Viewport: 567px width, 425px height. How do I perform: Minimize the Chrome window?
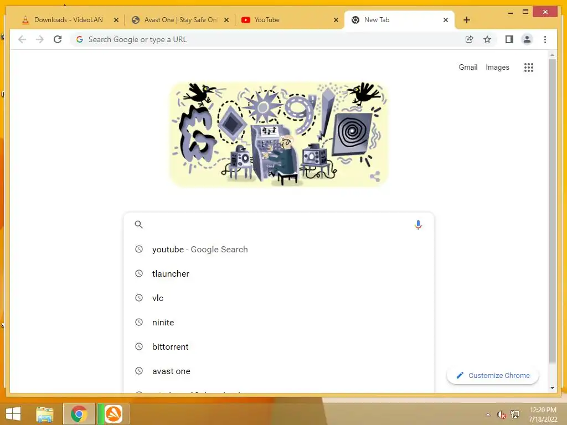click(x=510, y=12)
